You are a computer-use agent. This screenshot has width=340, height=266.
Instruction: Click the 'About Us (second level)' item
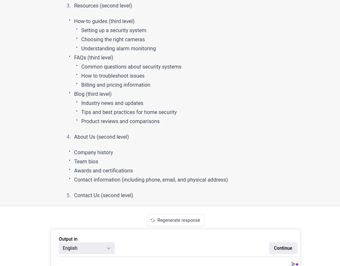[x=101, y=137]
